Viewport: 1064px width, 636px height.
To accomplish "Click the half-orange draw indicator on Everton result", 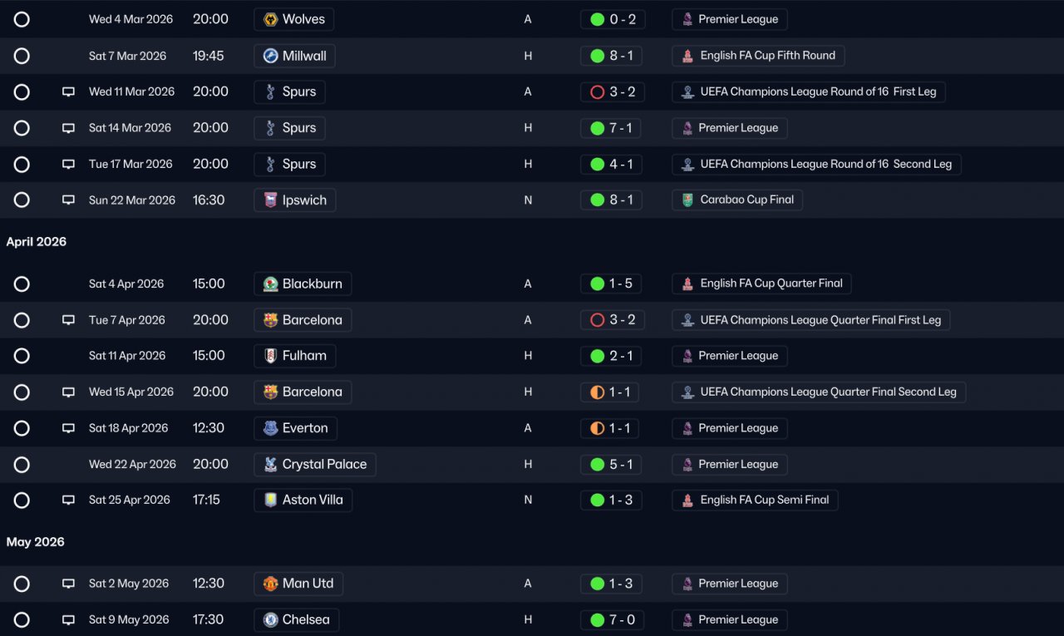I will pyautogui.click(x=597, y=428).
